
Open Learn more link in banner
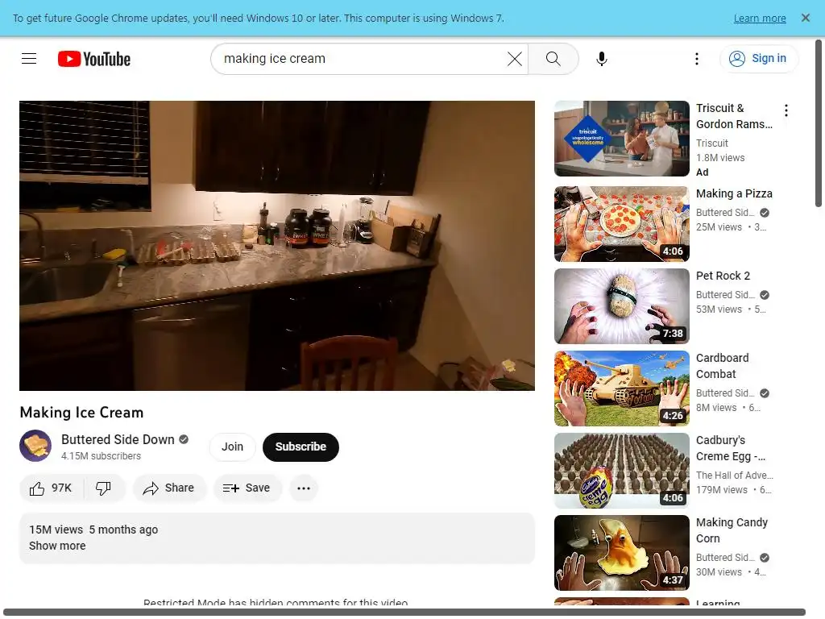(x=760, y=19)
